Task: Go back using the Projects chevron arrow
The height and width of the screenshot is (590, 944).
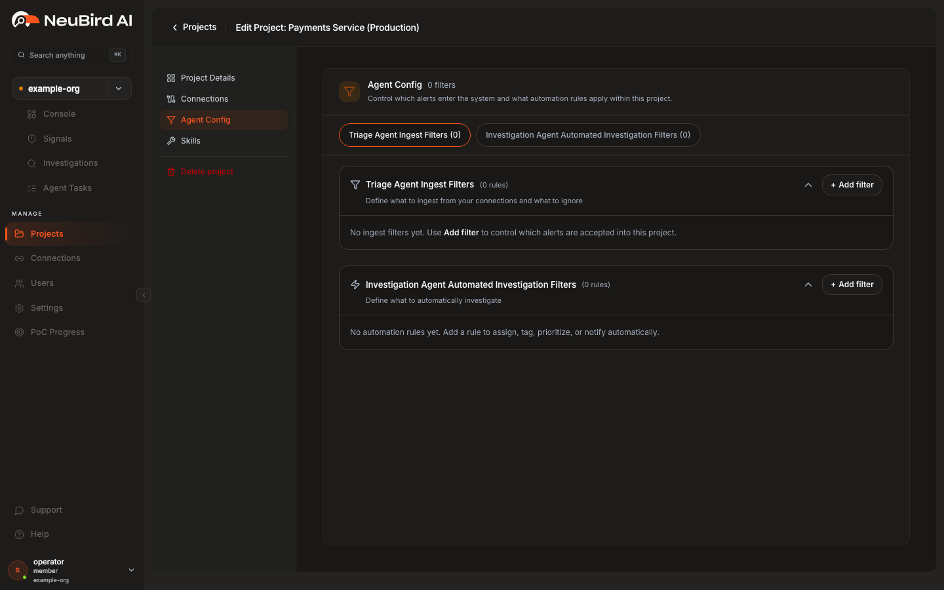Action: (174, 28)
